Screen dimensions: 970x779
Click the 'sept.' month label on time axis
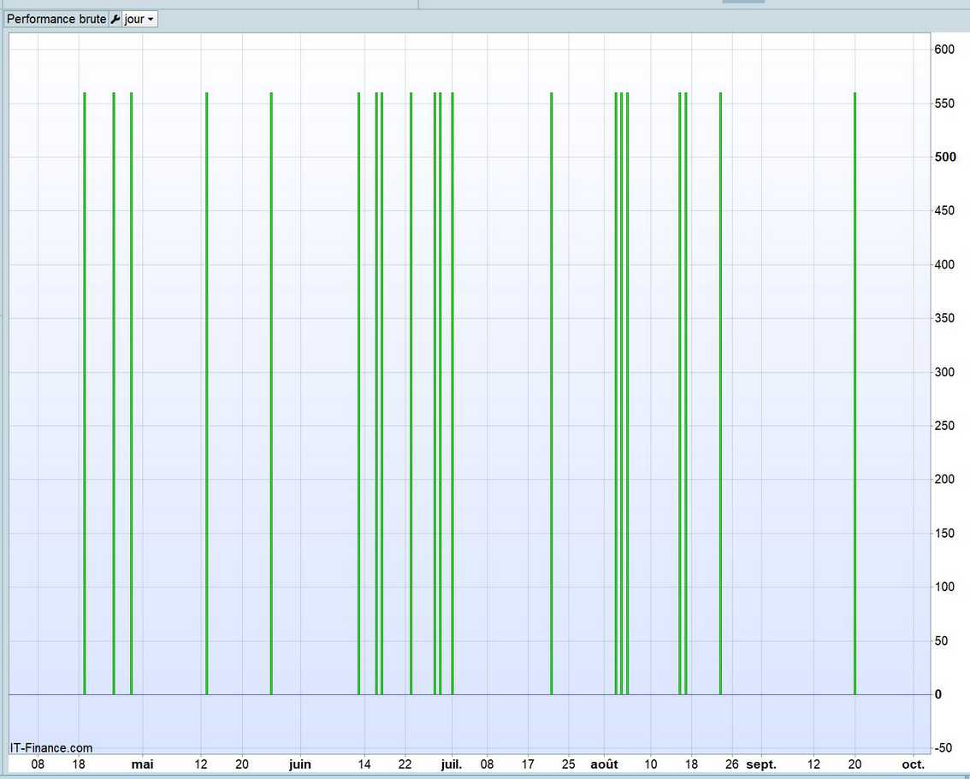click(x=761, y=764)
